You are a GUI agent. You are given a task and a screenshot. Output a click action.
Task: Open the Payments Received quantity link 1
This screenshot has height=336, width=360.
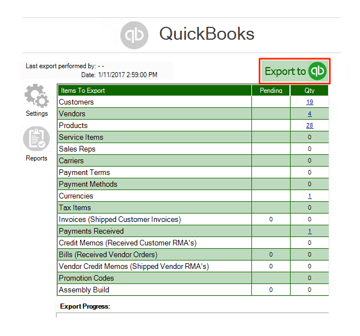pos(310,231)
